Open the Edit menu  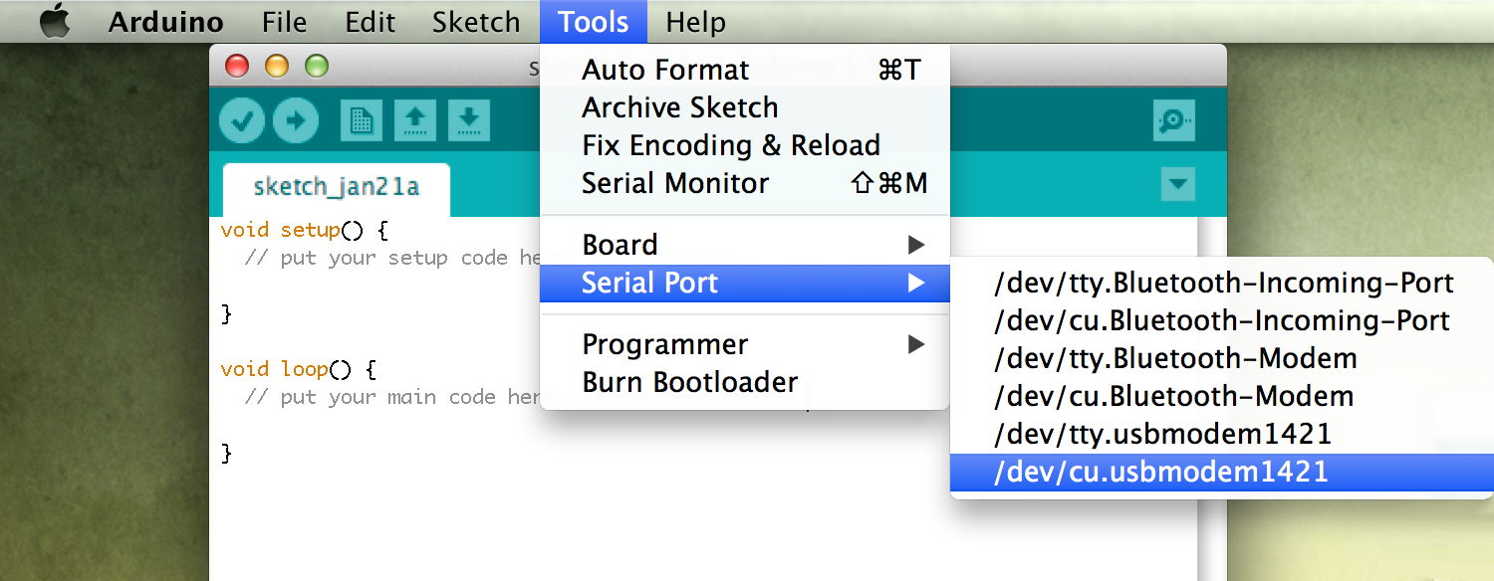click(371, 22)
